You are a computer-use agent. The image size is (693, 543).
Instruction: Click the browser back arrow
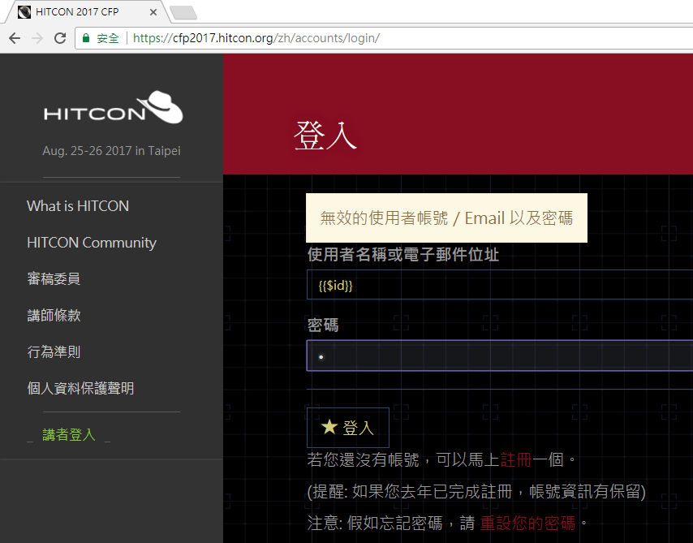[x=15, y=38]
